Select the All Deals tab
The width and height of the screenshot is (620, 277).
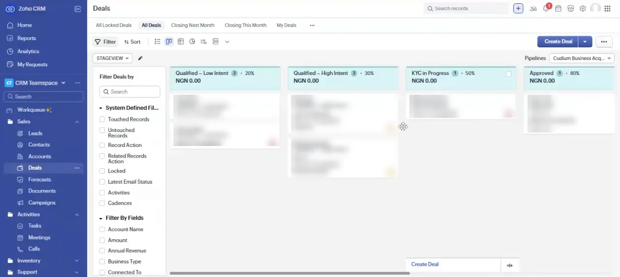coord(151,25)
